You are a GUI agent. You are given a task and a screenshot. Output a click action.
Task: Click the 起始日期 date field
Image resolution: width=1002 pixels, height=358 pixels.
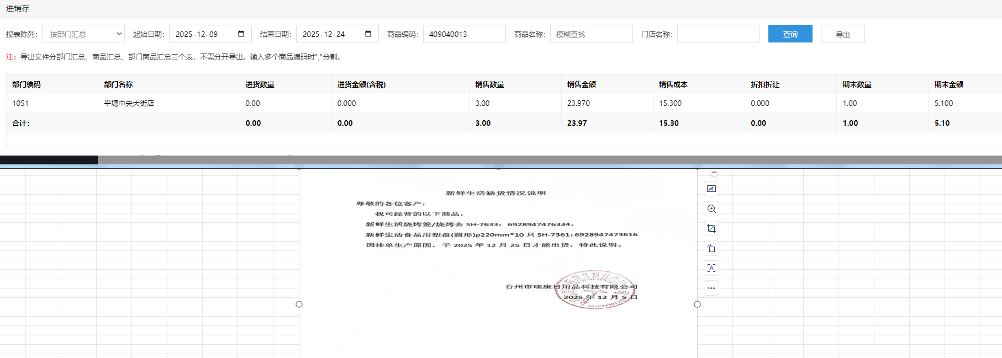pos(202,34)
